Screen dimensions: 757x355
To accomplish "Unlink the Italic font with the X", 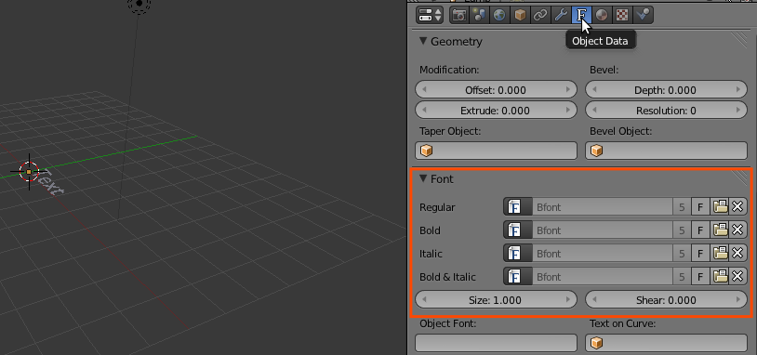I will coord(737,253).
